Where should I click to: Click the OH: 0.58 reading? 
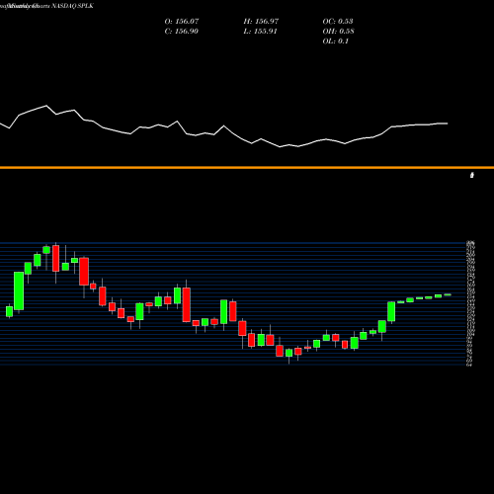[x=338, y=32]
